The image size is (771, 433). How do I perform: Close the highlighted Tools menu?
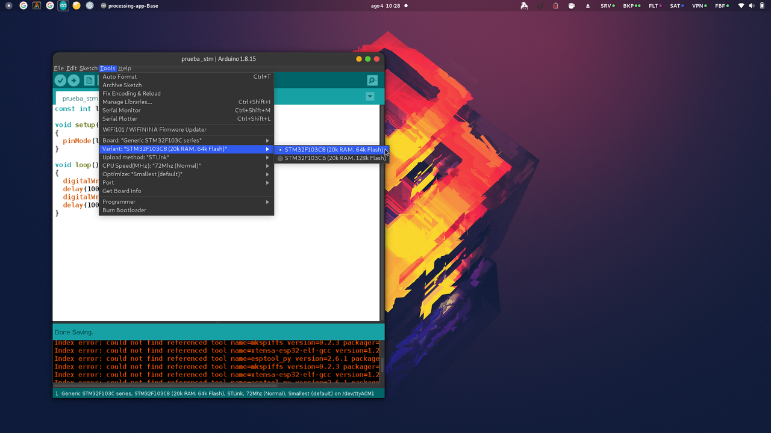point(107,69)
